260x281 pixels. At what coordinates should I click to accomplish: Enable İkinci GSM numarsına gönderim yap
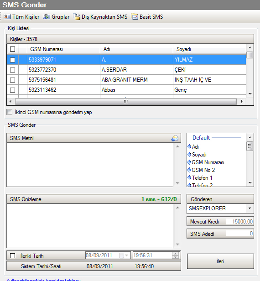pyautogui.click(x=9, y=112)
